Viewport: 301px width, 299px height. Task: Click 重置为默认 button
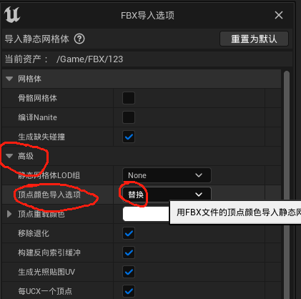[254, 39]
